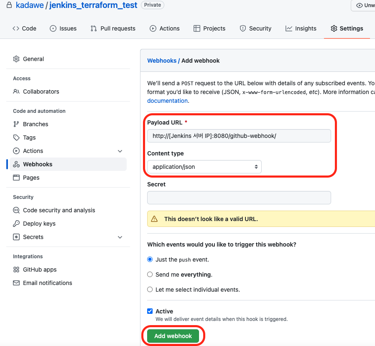Click the private repository lock icon
The width and height of the screenshot is (375, 346).
tap(9, 5)
